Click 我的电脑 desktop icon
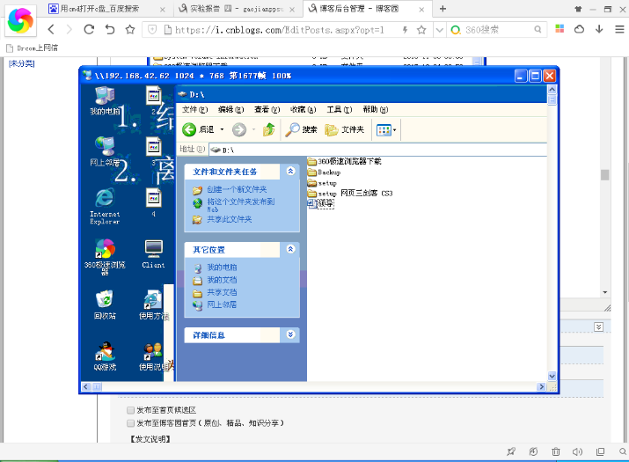The width and height of the screenshot is (629, 462). point(105,101)
